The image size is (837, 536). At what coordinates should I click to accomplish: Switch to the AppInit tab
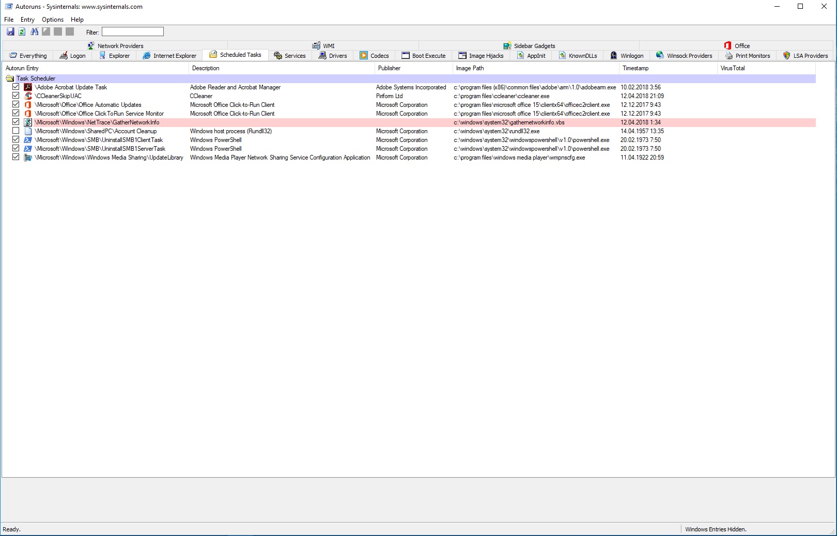pos(532,56)
